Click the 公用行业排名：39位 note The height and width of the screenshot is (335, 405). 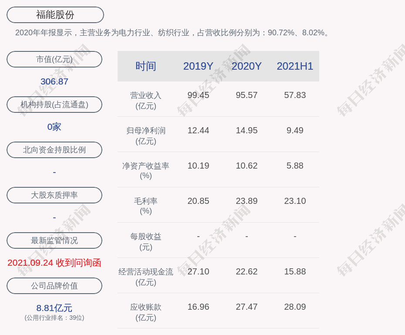tap(54, 318)
